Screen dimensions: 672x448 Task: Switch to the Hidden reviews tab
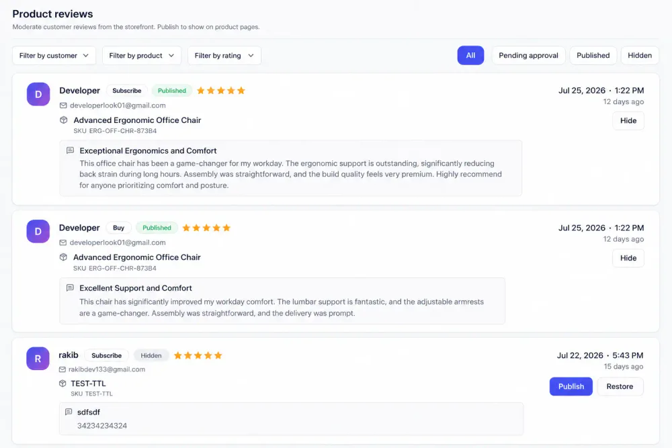(x=640, y=55)
